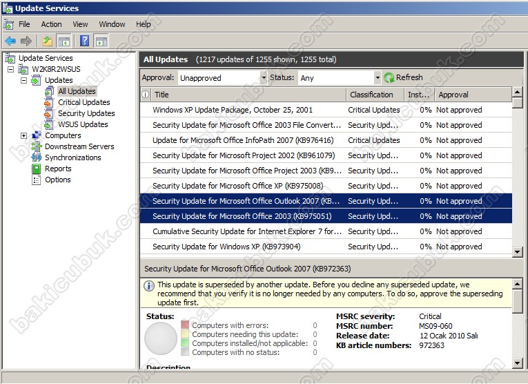Viewport: 528px width, 384px height.
Task: Click the Synchronizations node icon
Action: click(36, 157)
